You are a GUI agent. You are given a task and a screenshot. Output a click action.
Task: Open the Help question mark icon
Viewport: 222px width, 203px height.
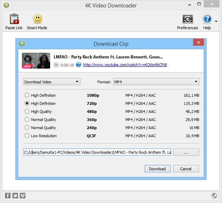tap(207, 19)
